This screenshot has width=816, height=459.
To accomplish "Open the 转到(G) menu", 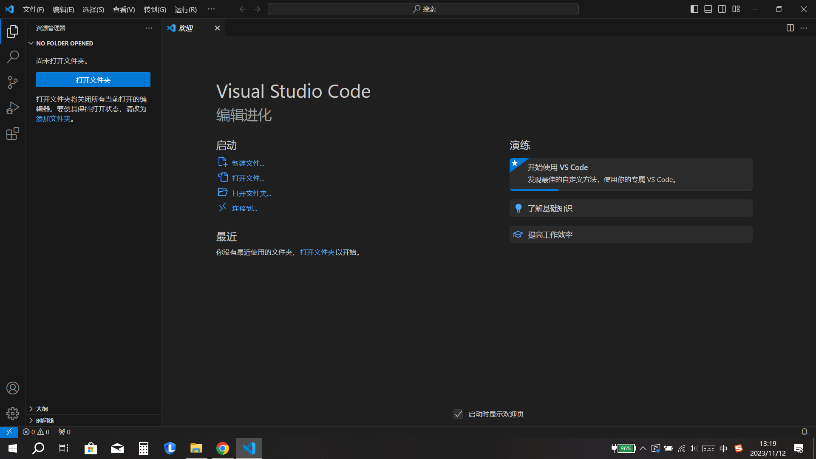I will pos(155,9).
